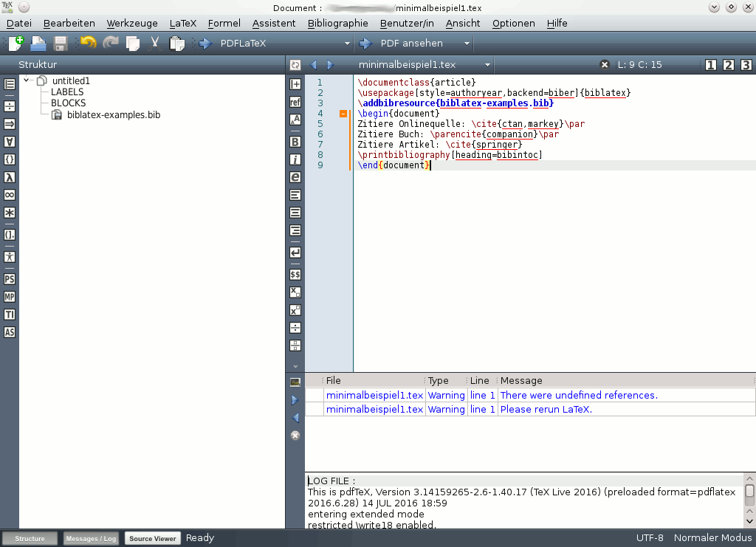Toggle the Source Viewer button
Image resolution: width=756 pixels, height=547 pixels.
click(152, 538)
